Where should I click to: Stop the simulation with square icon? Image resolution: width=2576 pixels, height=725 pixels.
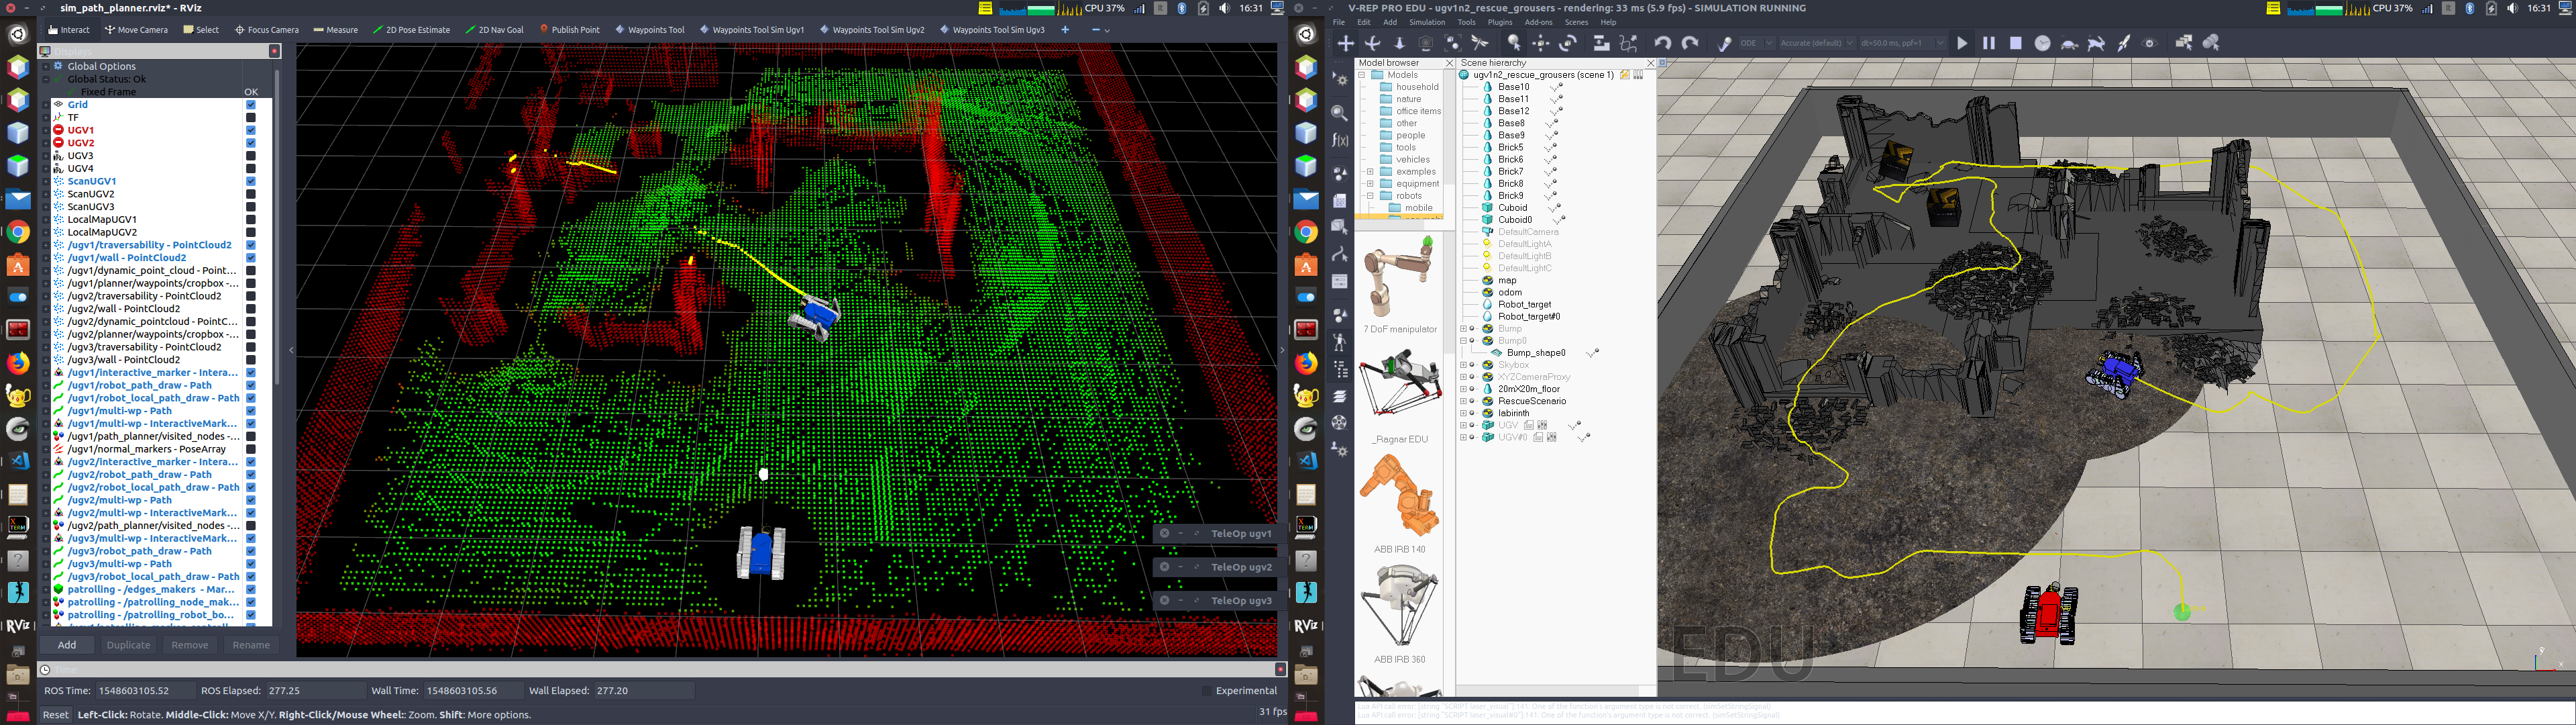click(x=2016, y=43)
